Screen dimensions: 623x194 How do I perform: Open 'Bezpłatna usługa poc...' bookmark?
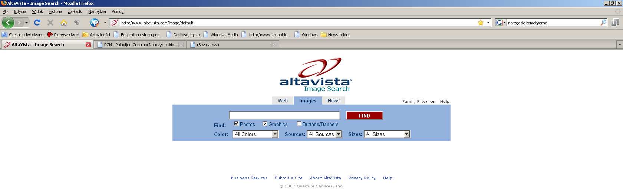point(138,35)
